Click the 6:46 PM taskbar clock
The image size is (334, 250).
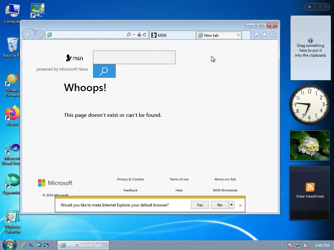click(x=322, y=245)
